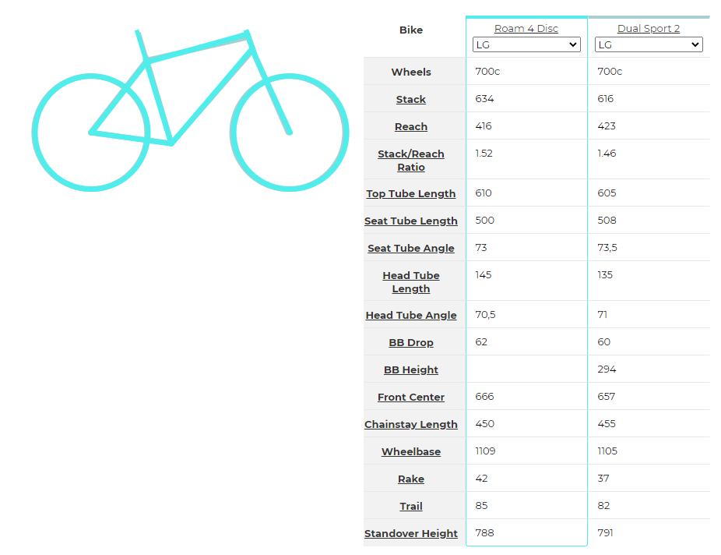
Task: Click the bike geometry diagram
Action: point(190,111)
